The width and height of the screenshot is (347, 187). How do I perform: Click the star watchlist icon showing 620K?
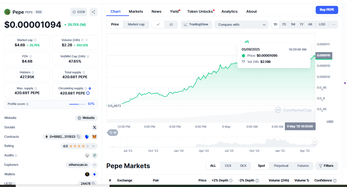pyautogui.click(x=79, y=12)
